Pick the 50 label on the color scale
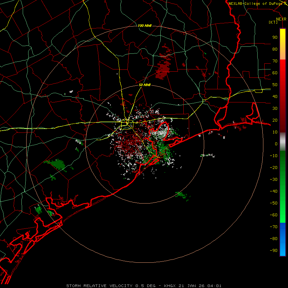This screenshot has height=288, width=288. [x=275, y=85]
